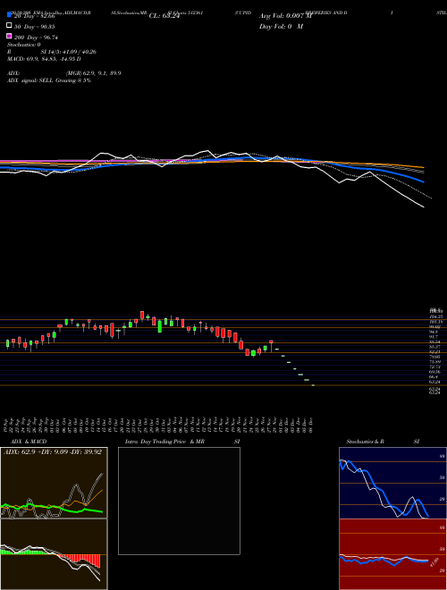This screenshot has height=590, width=447.
Task: Open the blue Stochastics chart panel
Action: coord(392,483)
